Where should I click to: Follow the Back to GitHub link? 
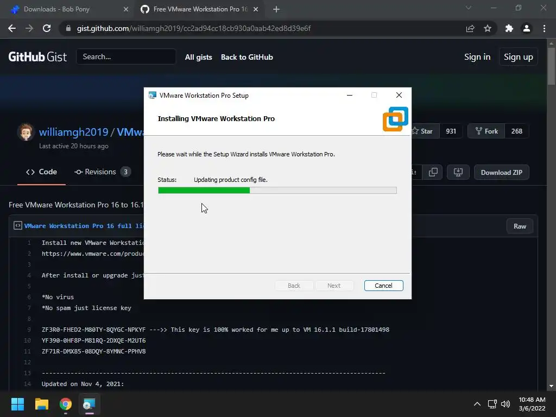(x=247, y=57)
